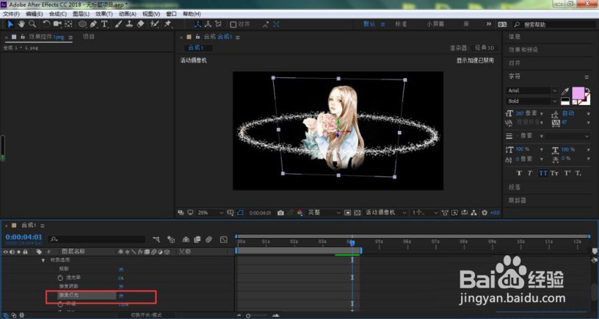The width and height of the screenshot is (599, 319).
Task: Open the 图层(L) menu
Action: tap(81, 14)
